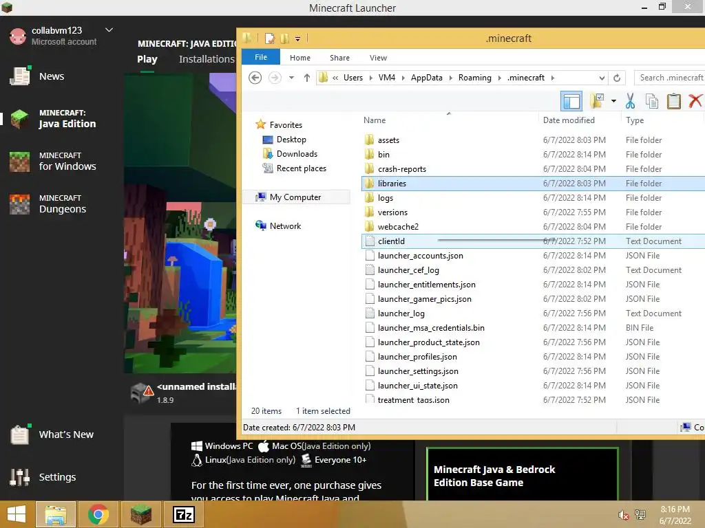Expand address bar history dropdown

click(x=602, y=78)
